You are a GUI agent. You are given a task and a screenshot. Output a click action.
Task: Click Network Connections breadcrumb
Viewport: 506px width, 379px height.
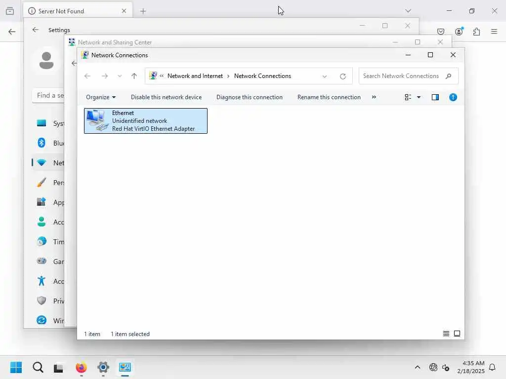(262, 76)
